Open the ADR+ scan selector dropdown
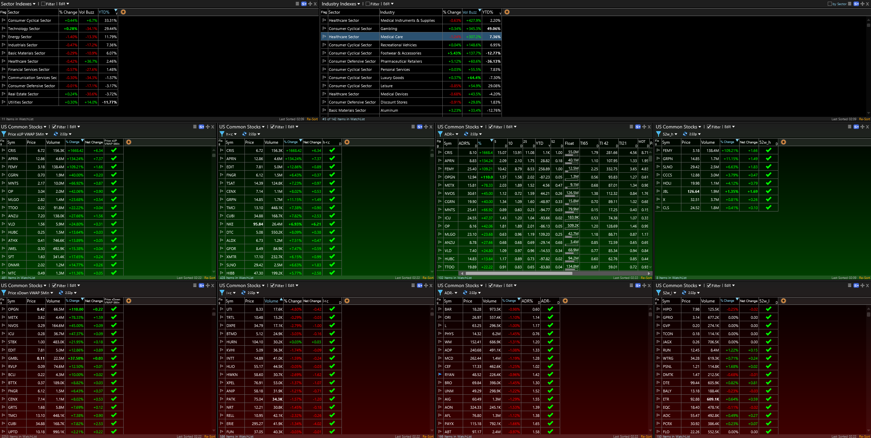 tap(457, 134)
